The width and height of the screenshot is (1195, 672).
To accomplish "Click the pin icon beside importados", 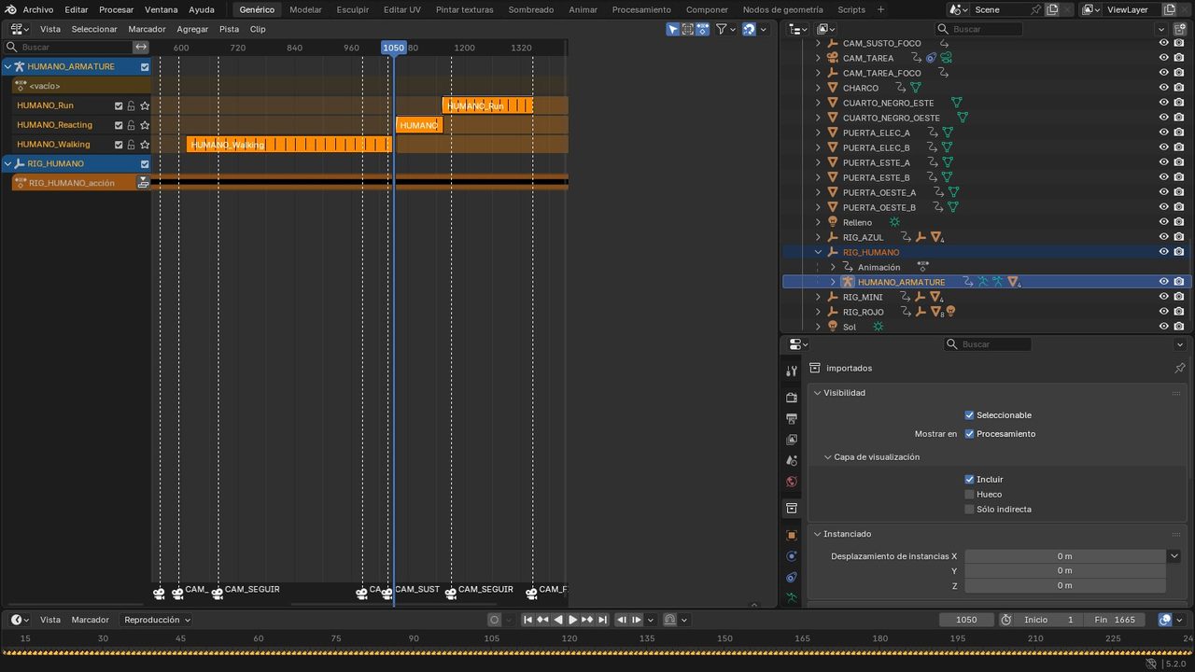I will [1179, 369].
